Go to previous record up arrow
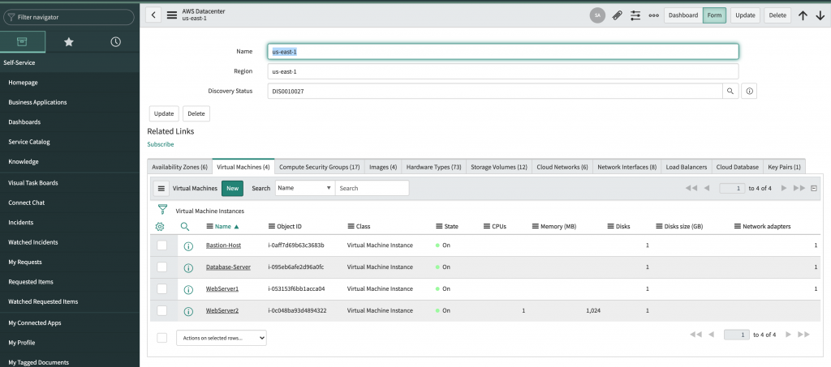This screenshot has width=831, height=367. (x=803, y=15)
